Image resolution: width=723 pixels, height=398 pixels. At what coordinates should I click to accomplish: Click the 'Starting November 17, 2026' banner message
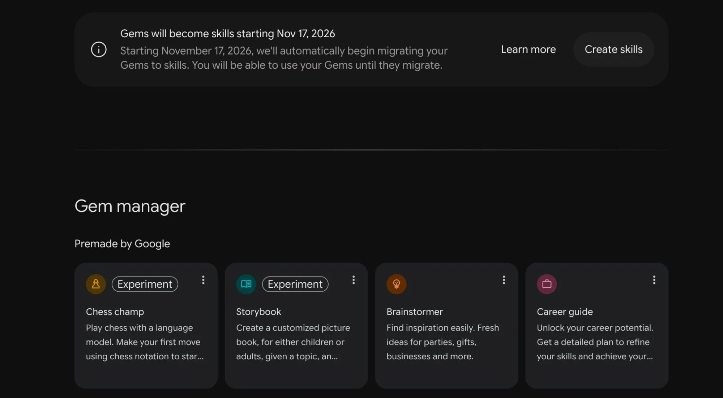coord(284,58)
